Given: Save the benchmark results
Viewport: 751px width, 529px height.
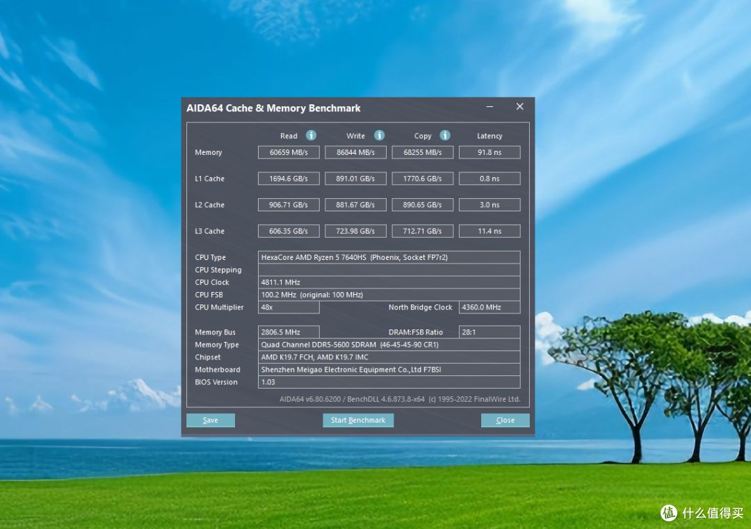Looking at the screenshot, I should pos(210,420).
